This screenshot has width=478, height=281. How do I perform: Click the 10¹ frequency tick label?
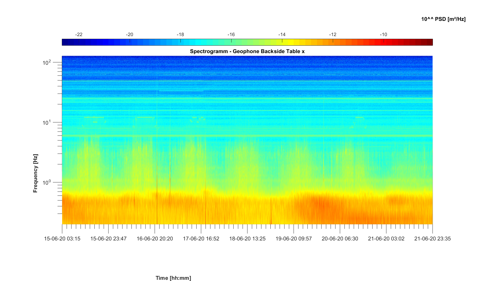click(x=47, y=123)
